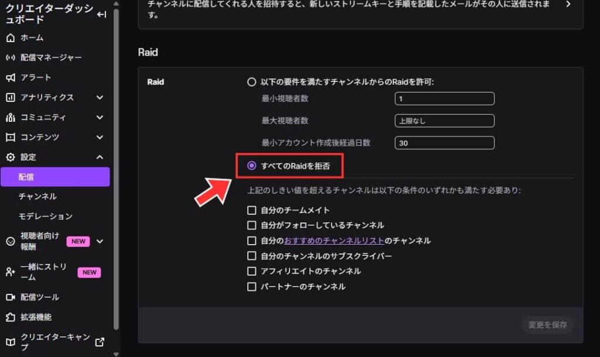Go to アラート in sidebar
The width and height of the screenshot is (600, 357).
point(36,78)
